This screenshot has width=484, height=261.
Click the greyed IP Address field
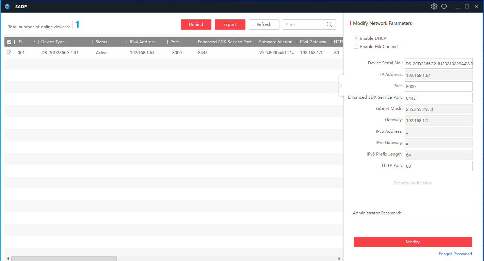[x=439, y=75]
